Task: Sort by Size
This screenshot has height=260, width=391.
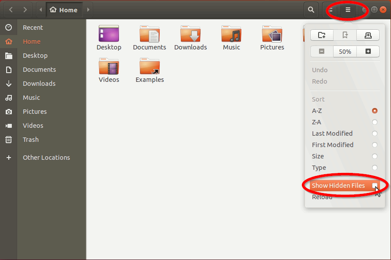Action: coord(345,156)
